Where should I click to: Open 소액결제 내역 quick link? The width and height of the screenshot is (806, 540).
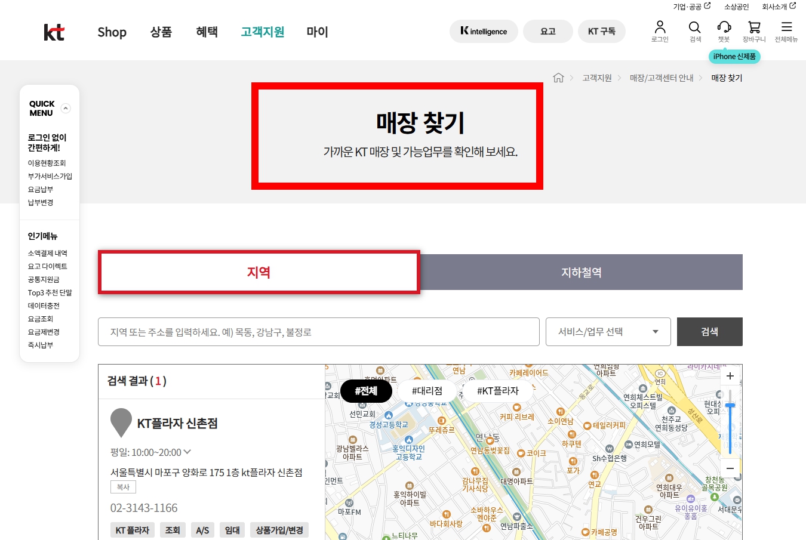click(x=47, y=253)
